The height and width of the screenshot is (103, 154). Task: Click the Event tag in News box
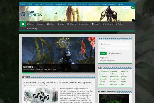point(101,74)
